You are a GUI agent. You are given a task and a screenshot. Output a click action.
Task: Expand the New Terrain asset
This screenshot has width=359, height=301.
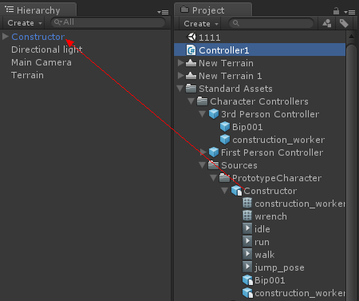[x=181, y=63]
